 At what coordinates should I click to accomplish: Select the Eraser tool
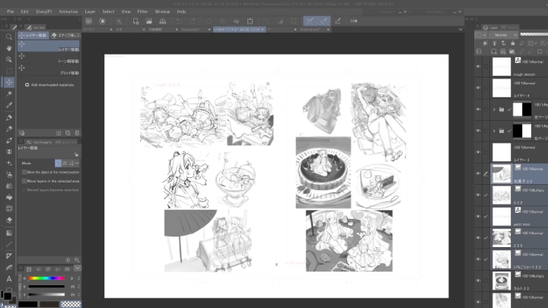(x=9, y=220)
